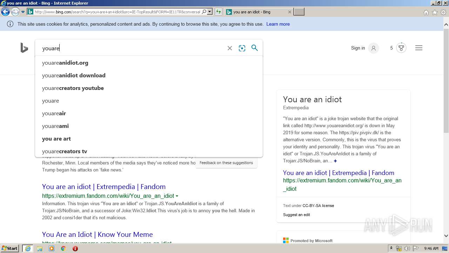Viewport: 449px width, 253px height.
Task: Open the recent pages dropdown arrow
Action: 23,12
